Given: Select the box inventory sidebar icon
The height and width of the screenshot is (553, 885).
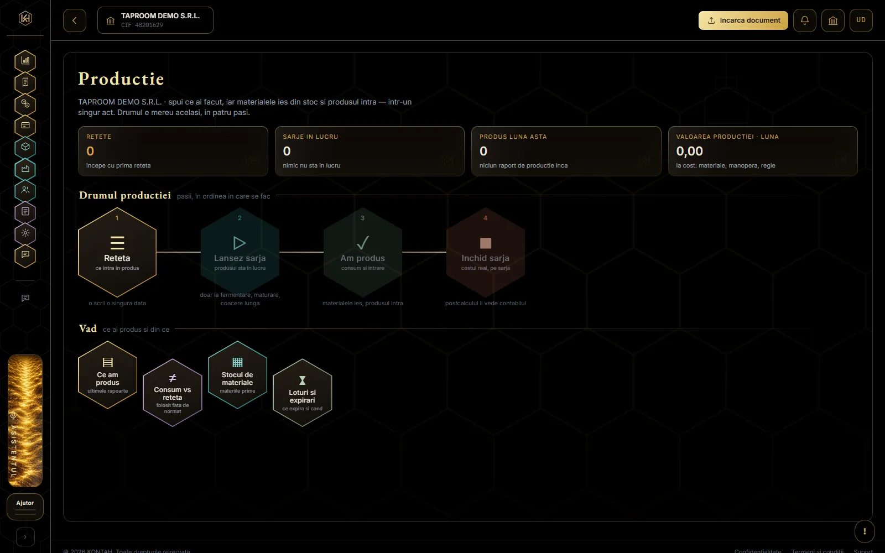Looking at the screenshot, I should pyautogui.click(x=25, y=147).
